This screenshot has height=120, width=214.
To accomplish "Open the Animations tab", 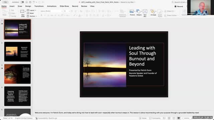I will [x=52, y=6].
